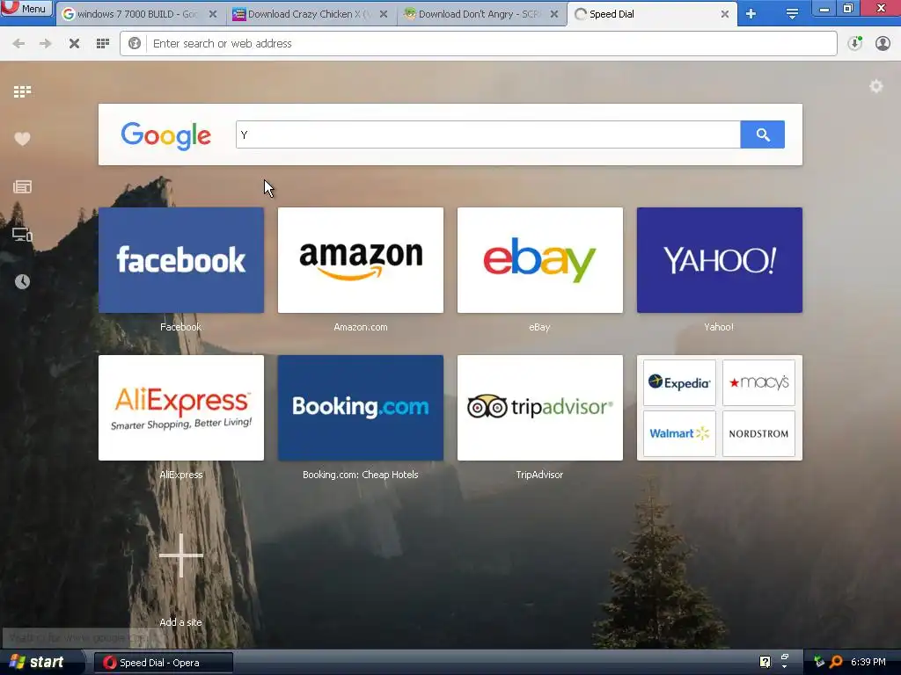This screenshot has width=901, height=675.
Task: Open Speed Dial from toolbar grid icon
Action: [103, 44]
